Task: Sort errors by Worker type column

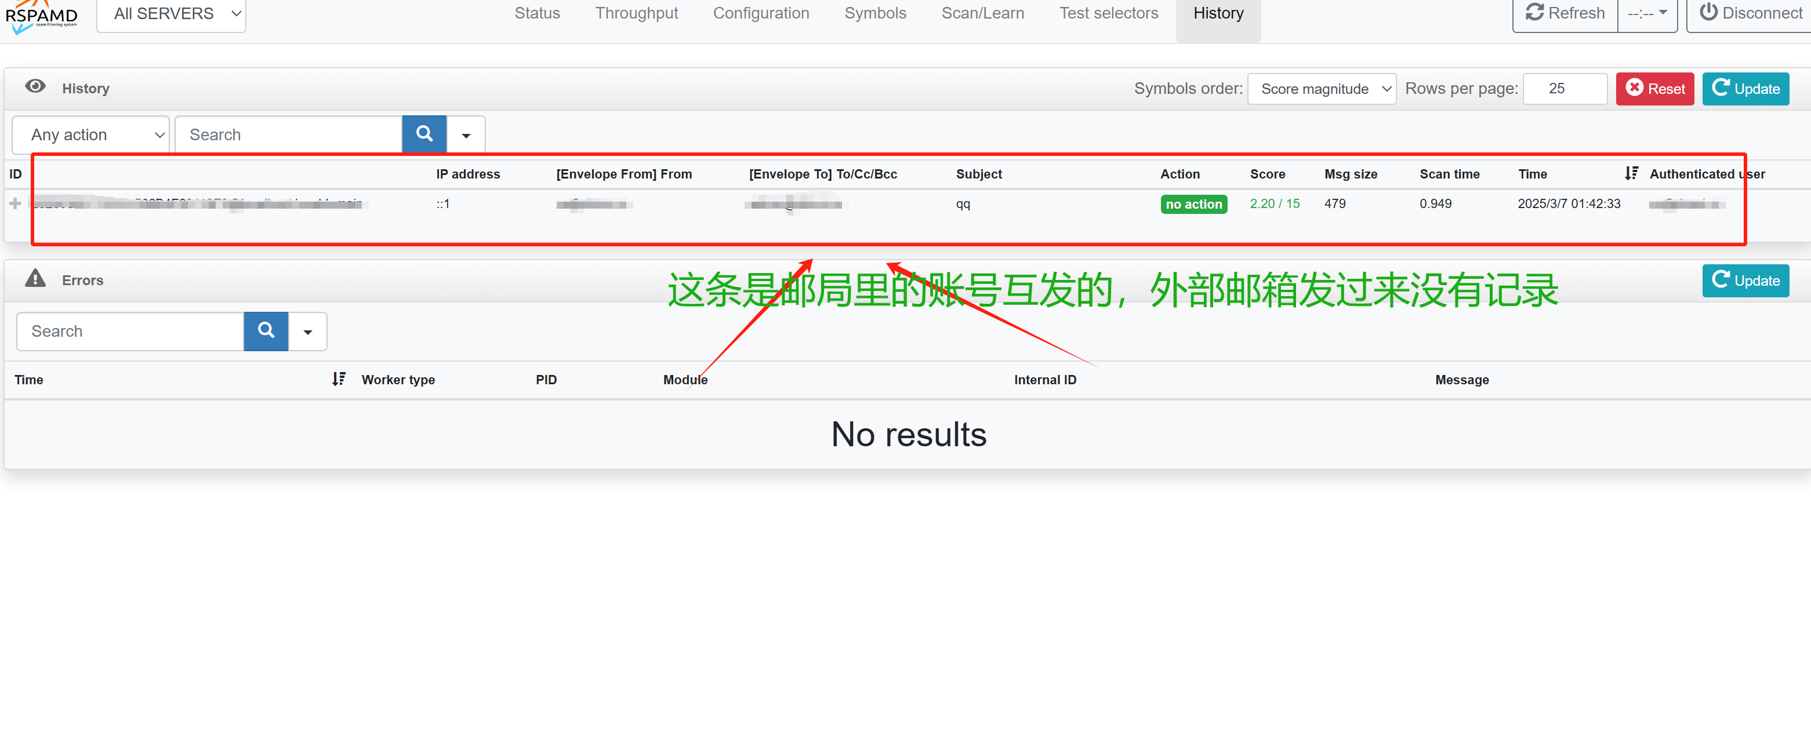Action: point(398,380)
